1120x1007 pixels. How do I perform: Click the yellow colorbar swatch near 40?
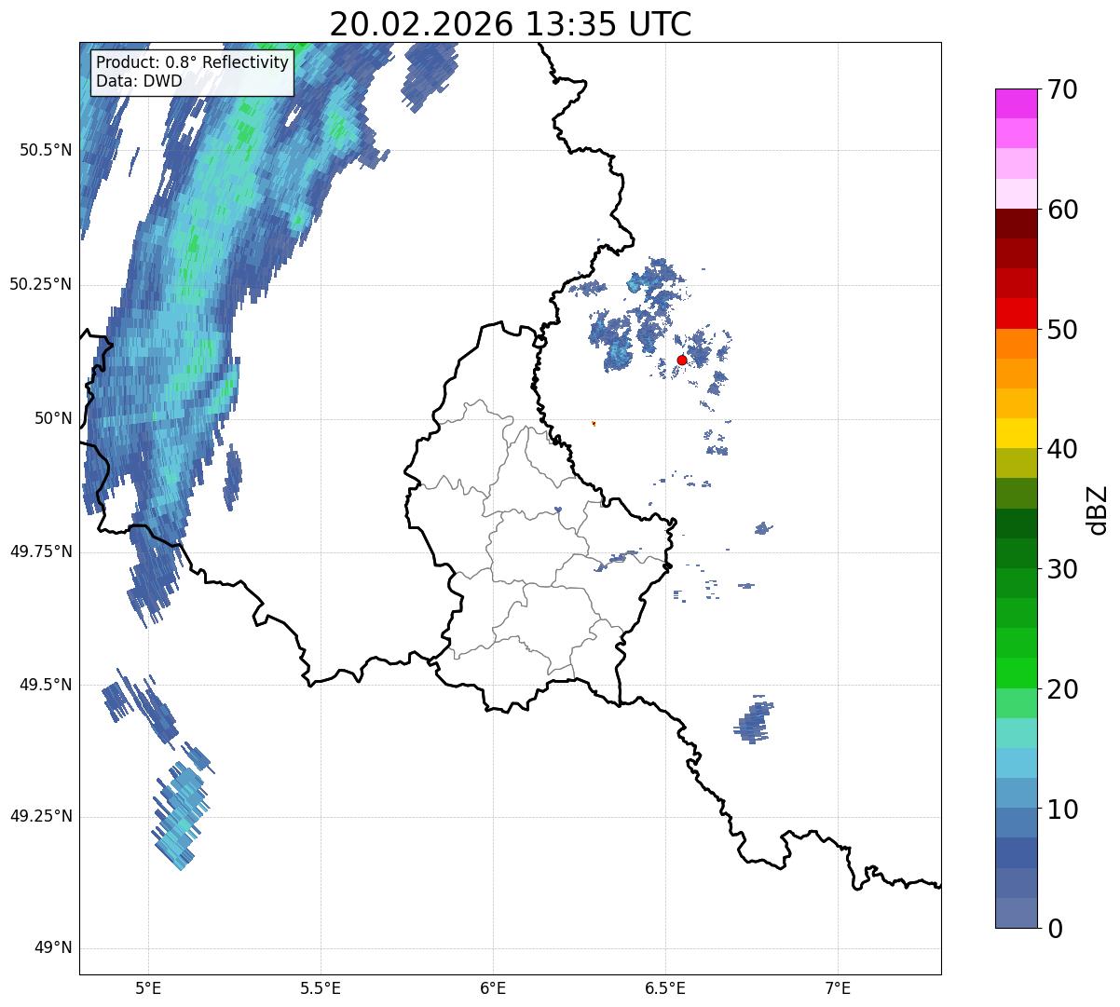pos(1016,433)
